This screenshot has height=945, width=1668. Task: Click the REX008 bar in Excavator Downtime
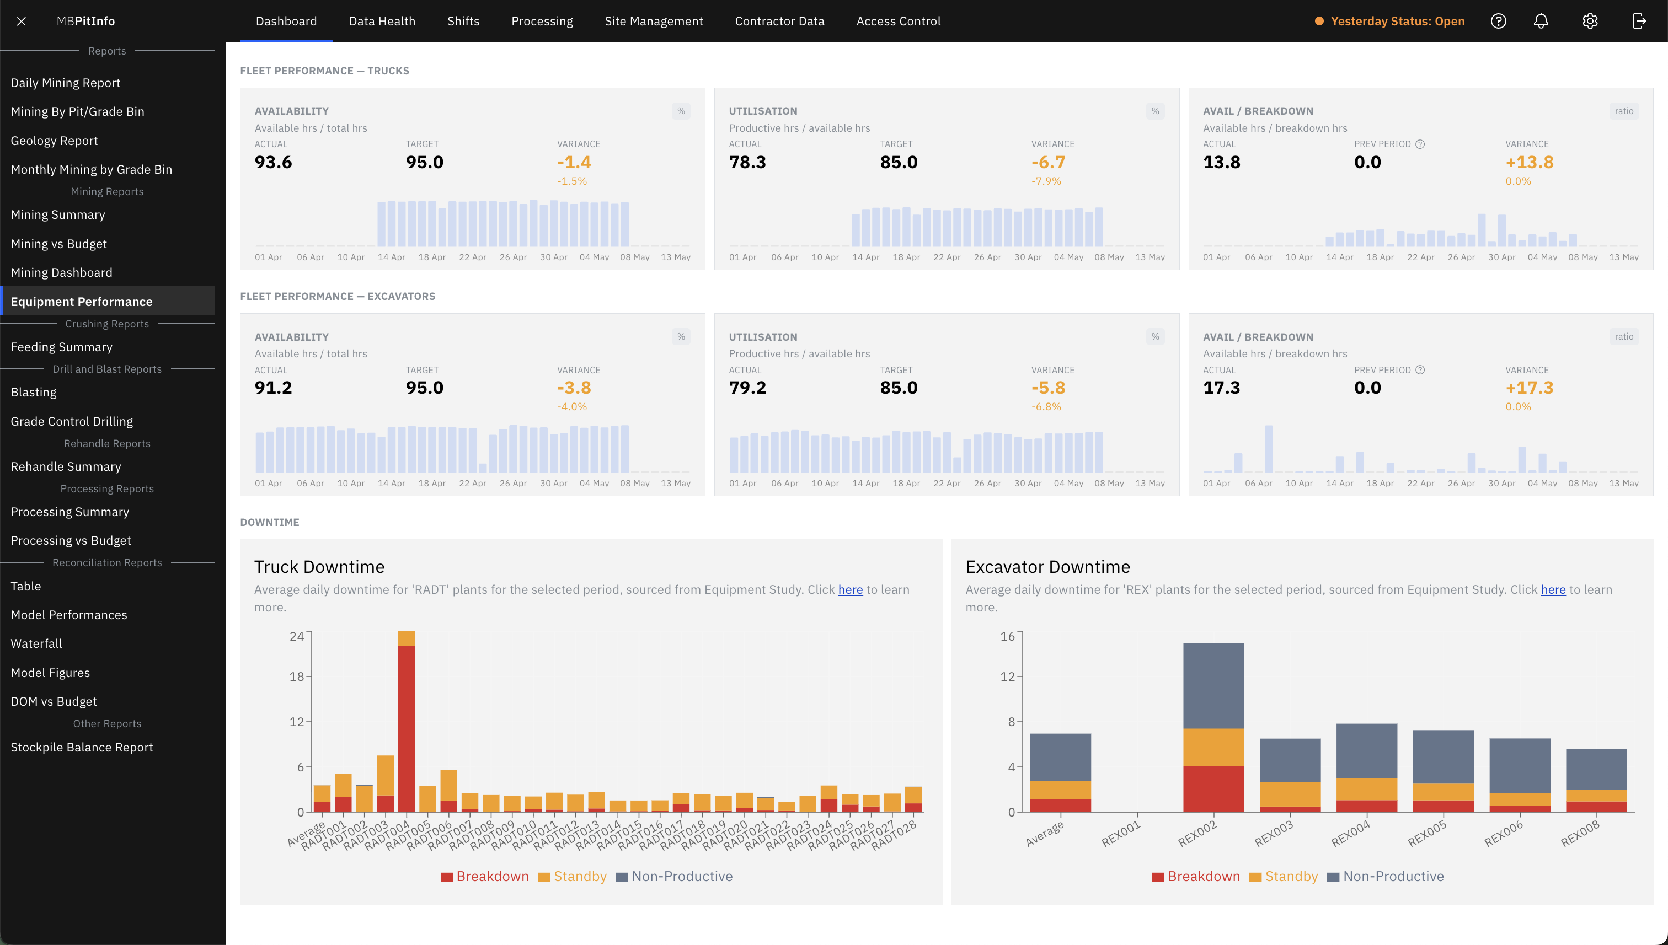(1596, 780)
